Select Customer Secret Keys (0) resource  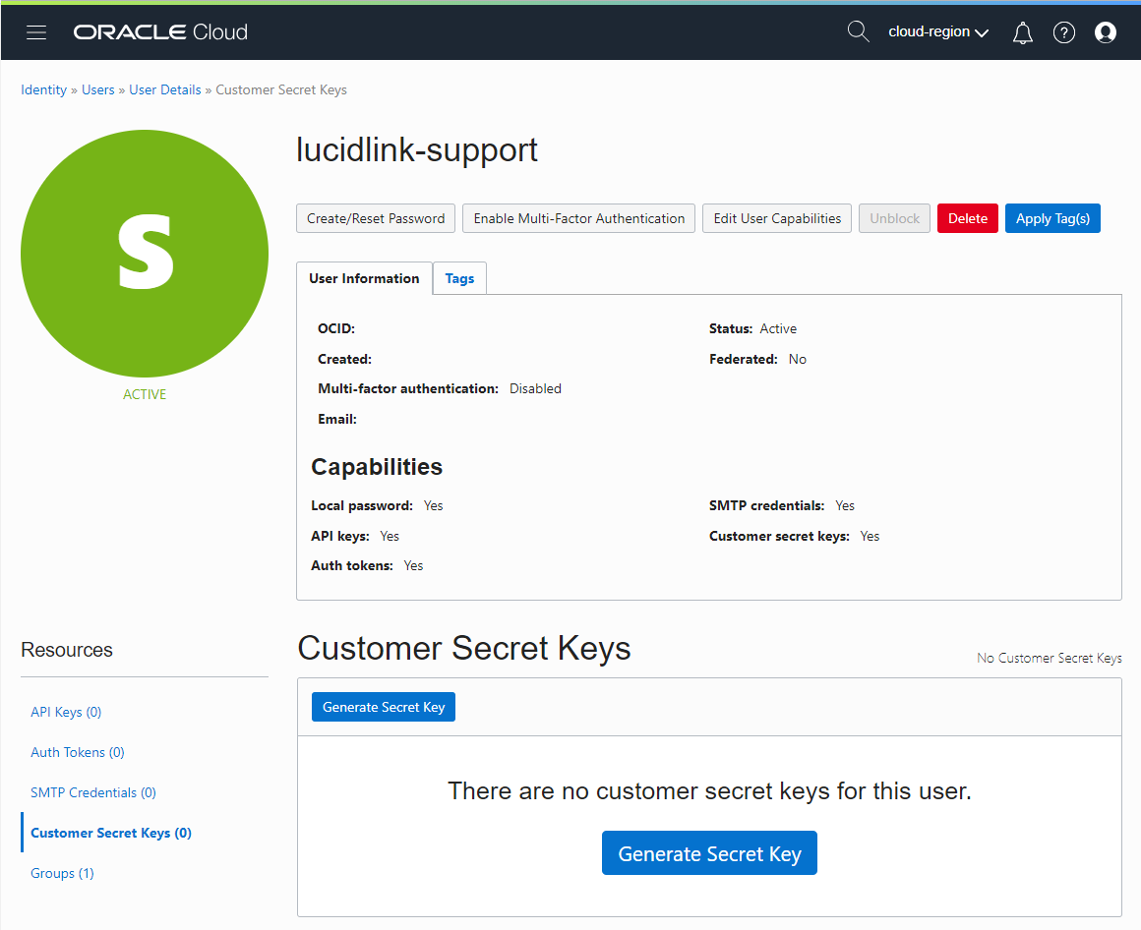point(111,834)
